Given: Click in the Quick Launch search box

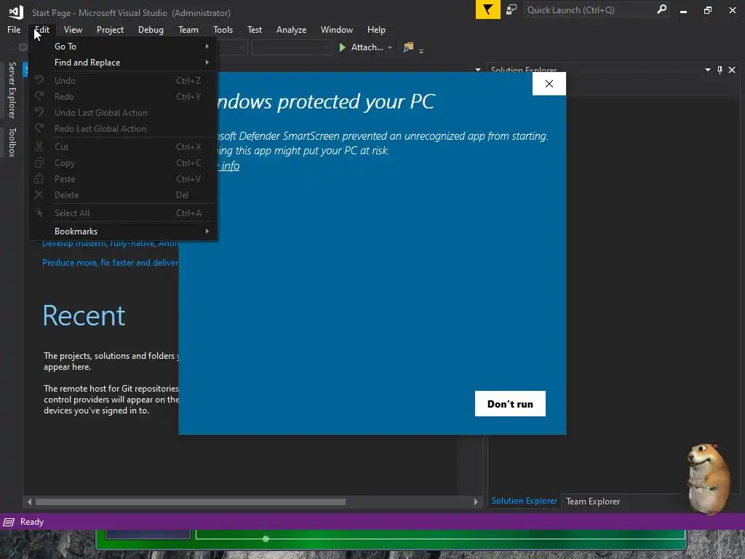Looking at the screenshot, I should (589, 10).
